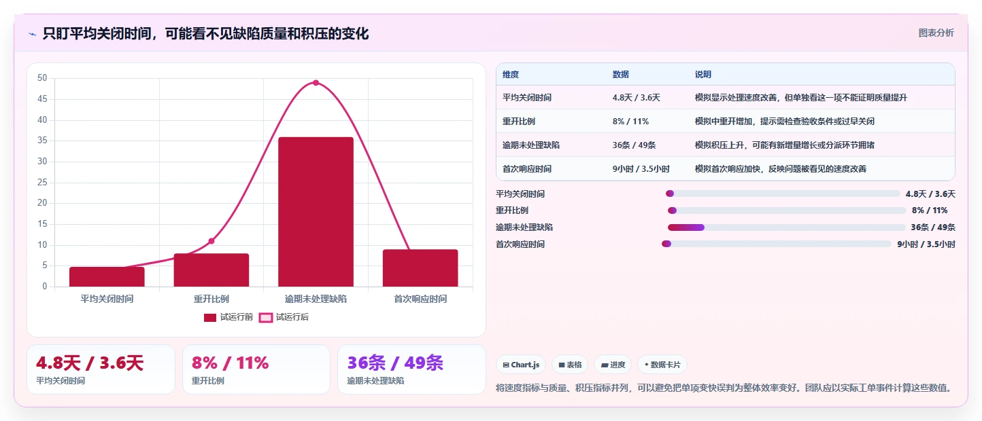Screen dimensions: 982x421
Task: Click the 进度 tag
Action: [x=613, y=365]
